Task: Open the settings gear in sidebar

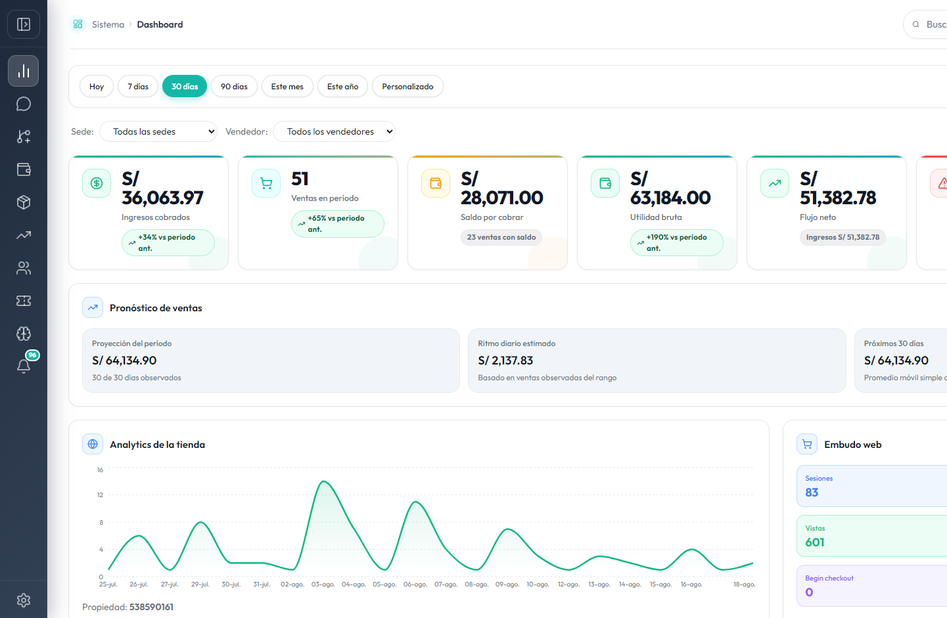Action: [x=24, y=600]
